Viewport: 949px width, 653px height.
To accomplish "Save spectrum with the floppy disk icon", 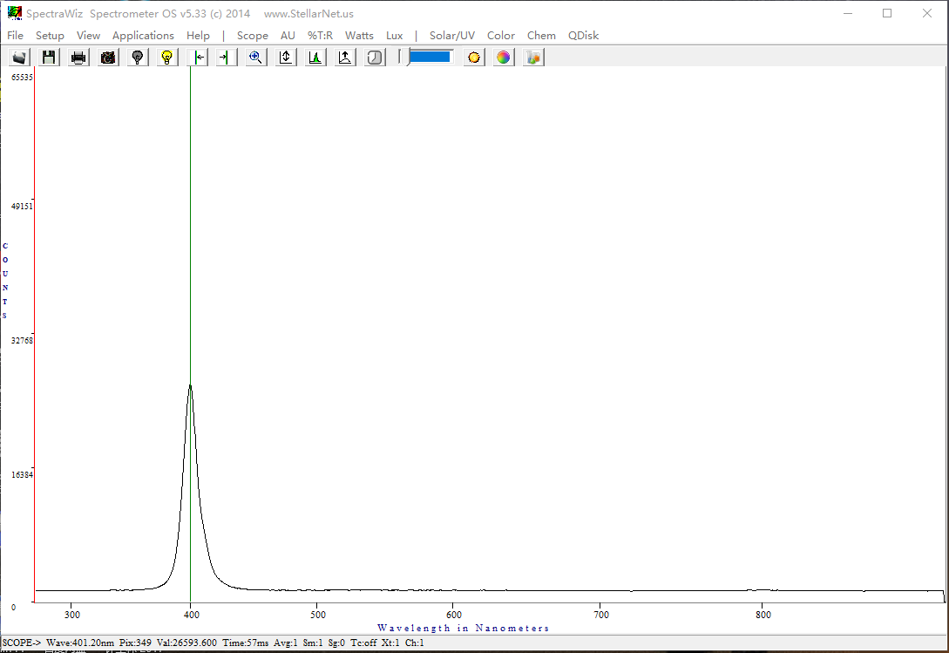I will tap(49, 58).
